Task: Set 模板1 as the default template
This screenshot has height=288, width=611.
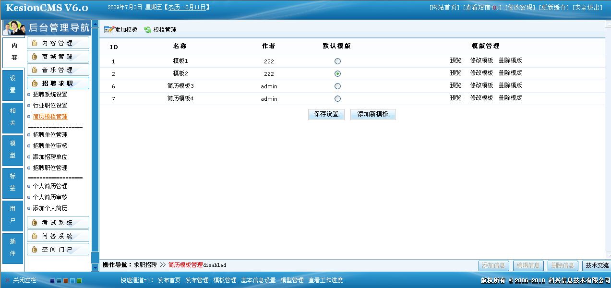Action: click(337, 61)
